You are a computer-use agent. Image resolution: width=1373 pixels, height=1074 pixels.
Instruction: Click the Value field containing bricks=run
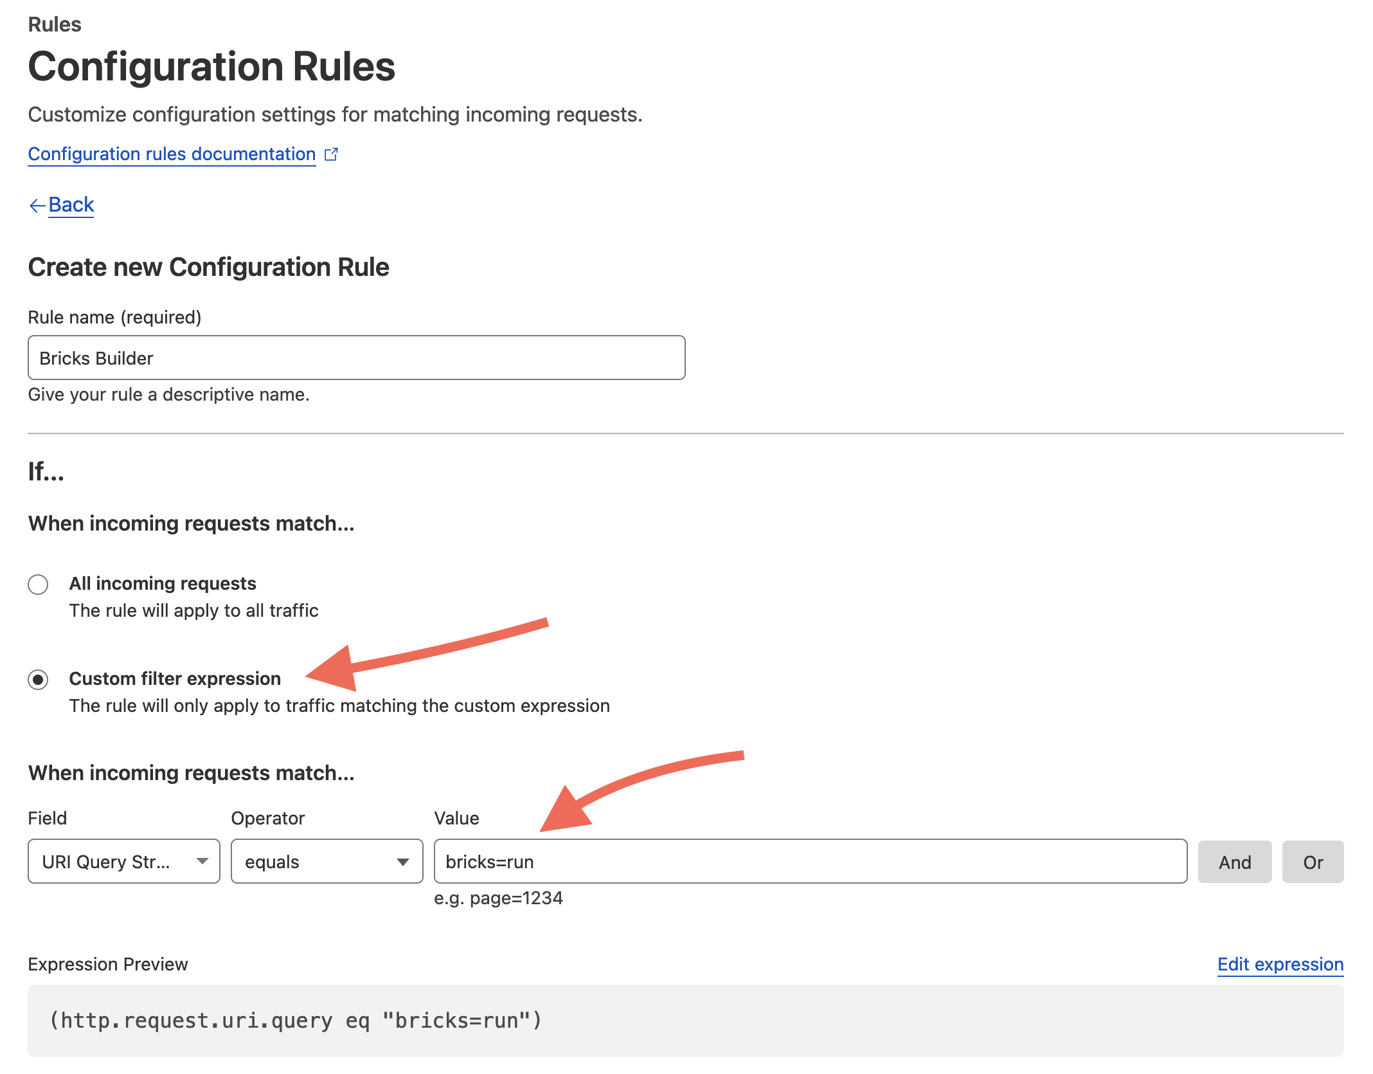pos(810,862)
